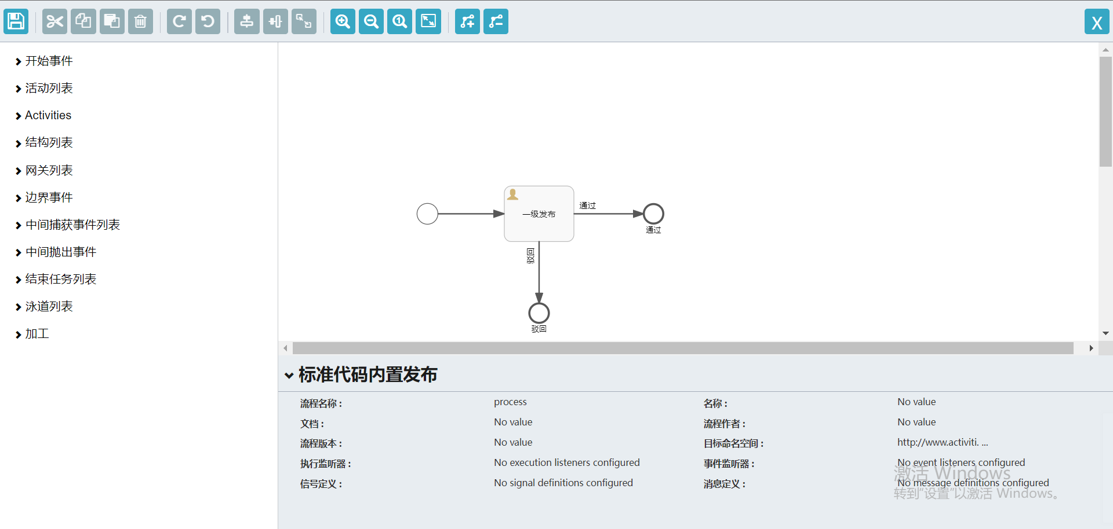The image size is (1113, 529).
Task: Reset zoom to actual size
Action: click(x=399, y=22)
